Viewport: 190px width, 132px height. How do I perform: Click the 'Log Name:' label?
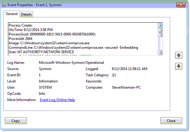pos(16,63)
